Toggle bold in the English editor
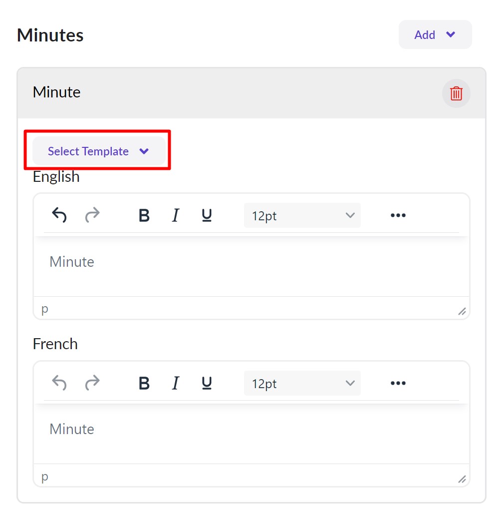The height and width of the screenshot is (517, 504). pos(144,215)
